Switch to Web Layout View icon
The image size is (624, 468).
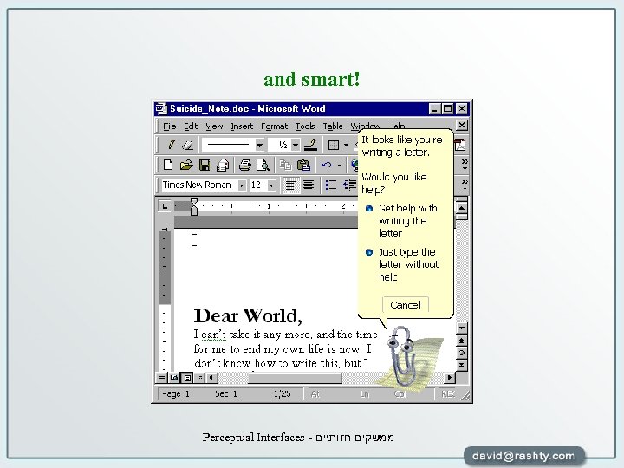pos(174,378)
